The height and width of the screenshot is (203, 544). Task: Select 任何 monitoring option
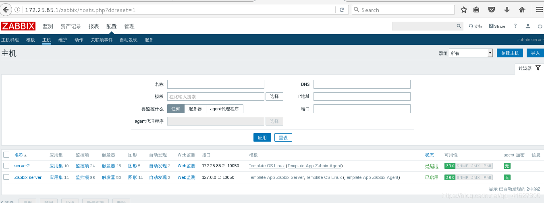tap(176, 109)
